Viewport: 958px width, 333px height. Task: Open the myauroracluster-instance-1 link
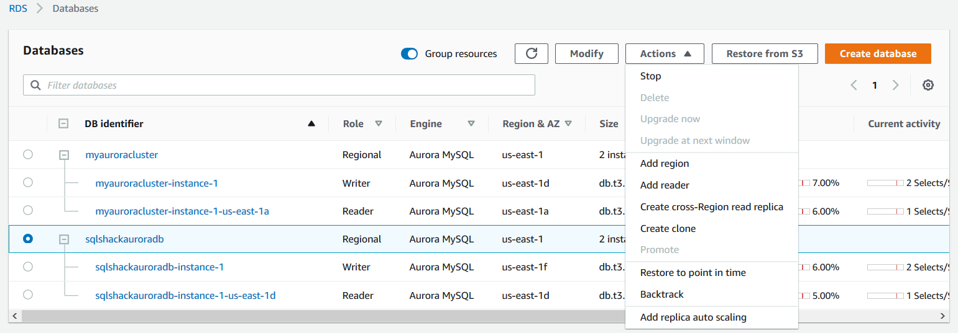tap(156, 183)
